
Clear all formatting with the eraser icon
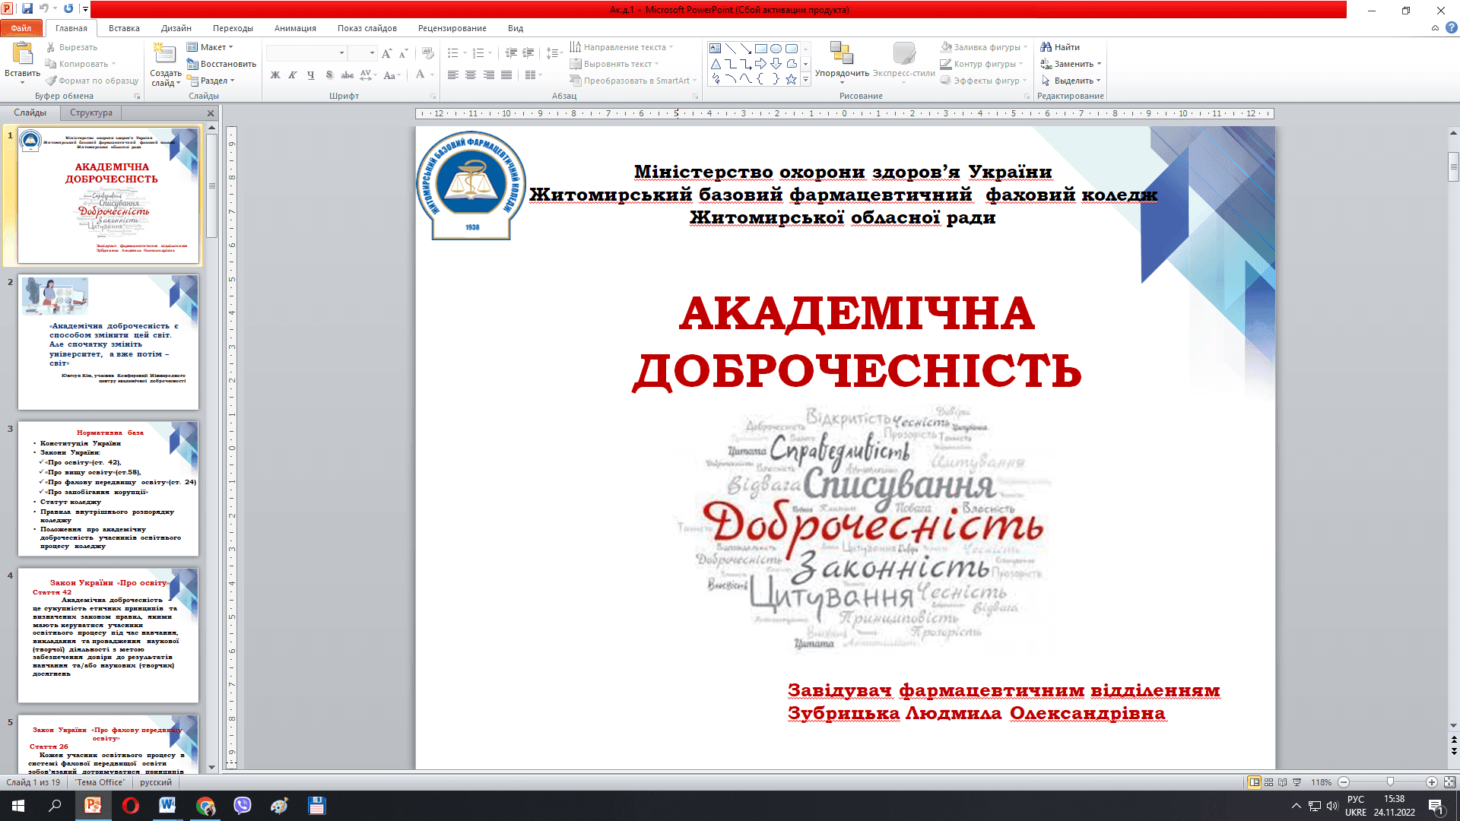click(428, 53)
